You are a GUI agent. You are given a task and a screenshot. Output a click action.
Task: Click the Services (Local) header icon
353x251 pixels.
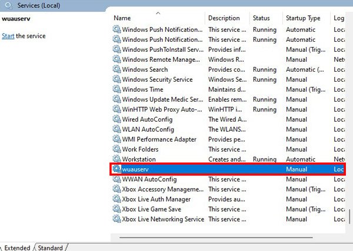tap(9, 5)
